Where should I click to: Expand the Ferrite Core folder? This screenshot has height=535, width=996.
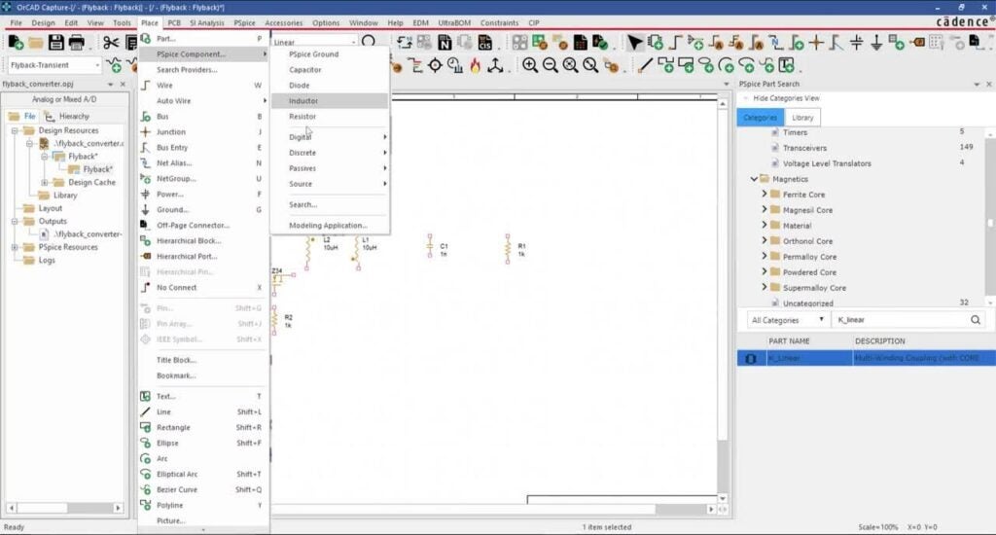[765, 194]
